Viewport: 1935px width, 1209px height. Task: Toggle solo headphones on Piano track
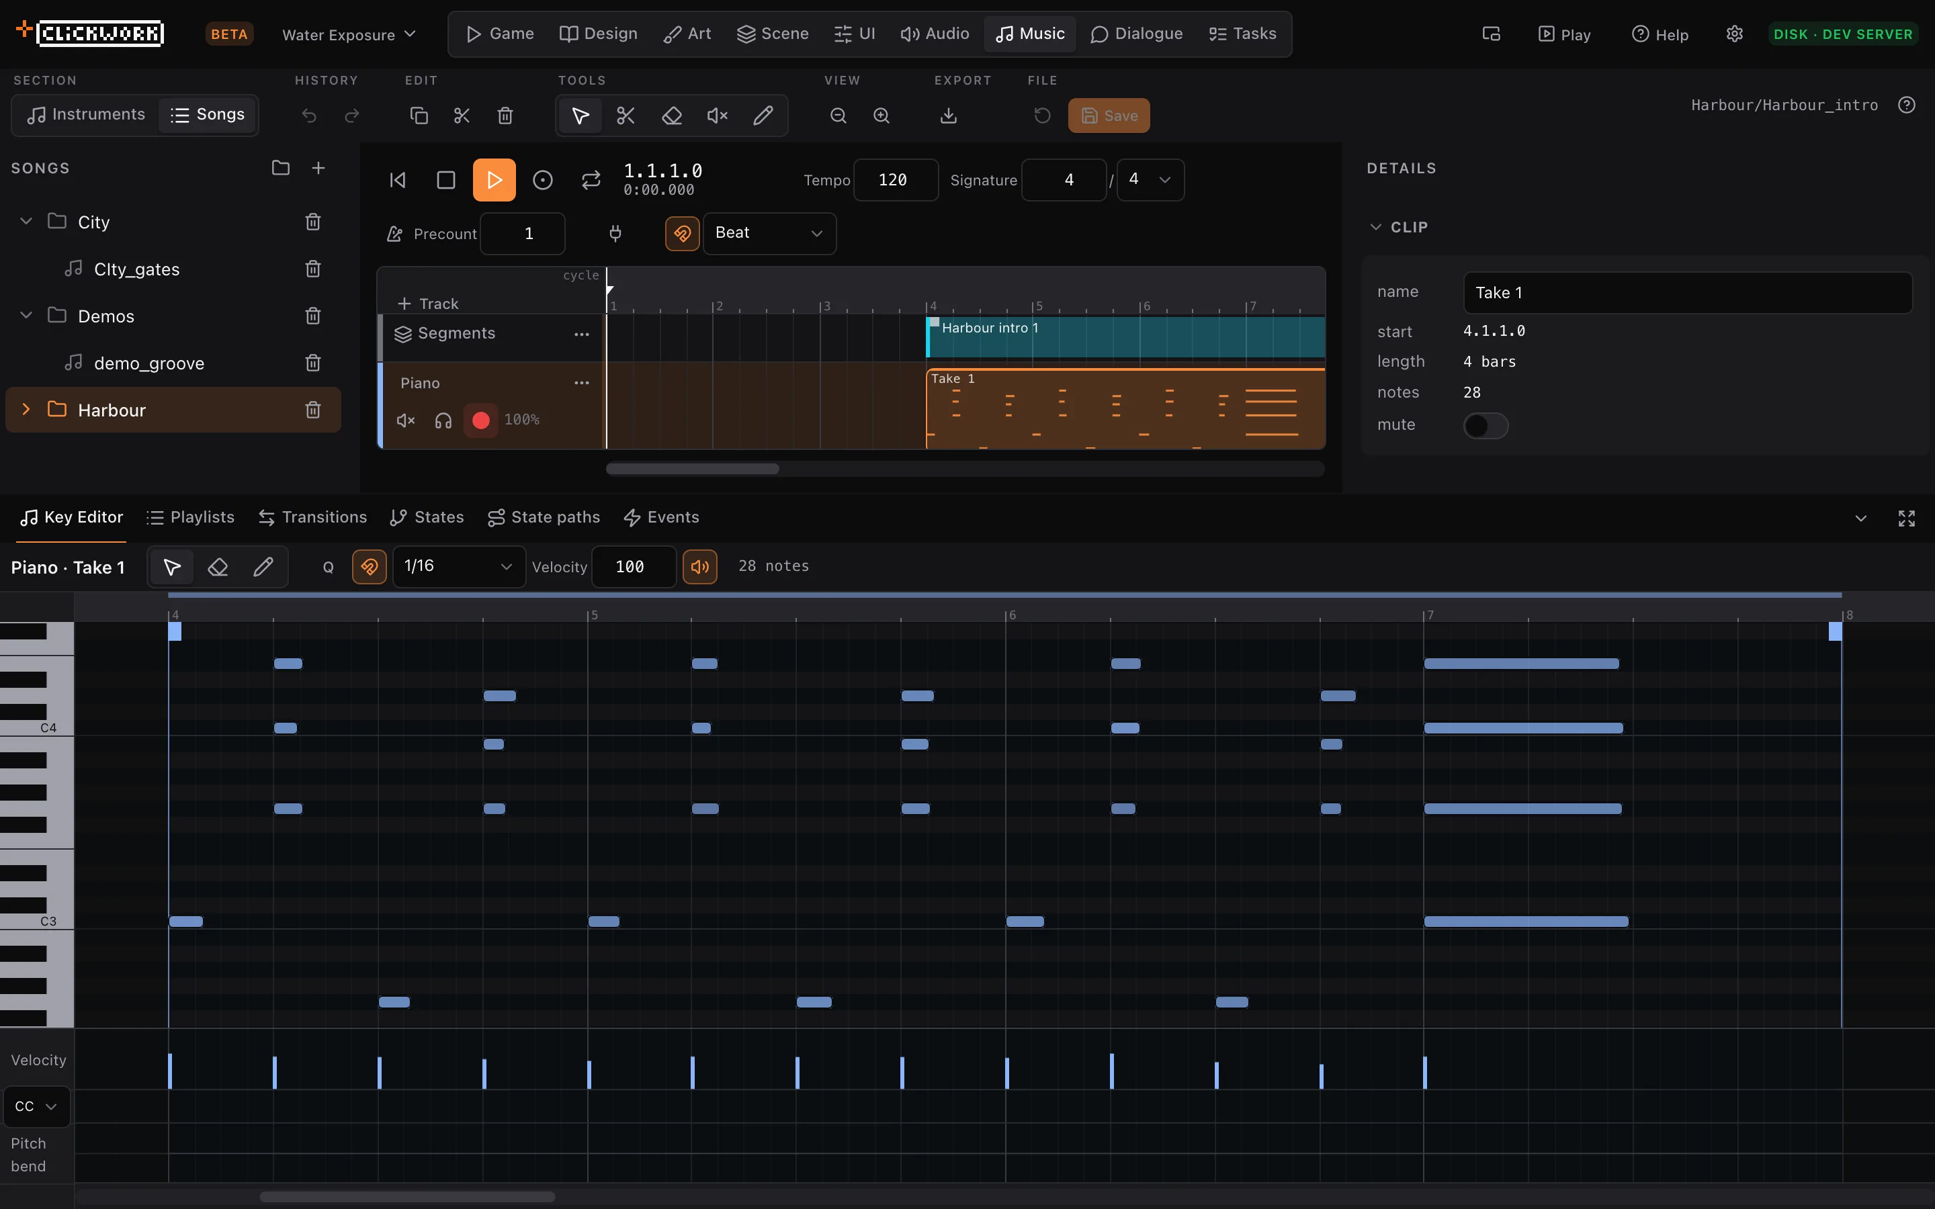click(x=443, y=420)
